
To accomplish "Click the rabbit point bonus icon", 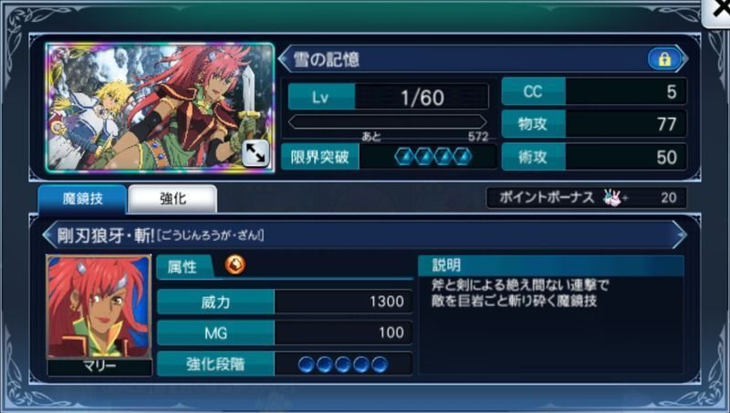I will pyautogui.click(x=613, y=198).
